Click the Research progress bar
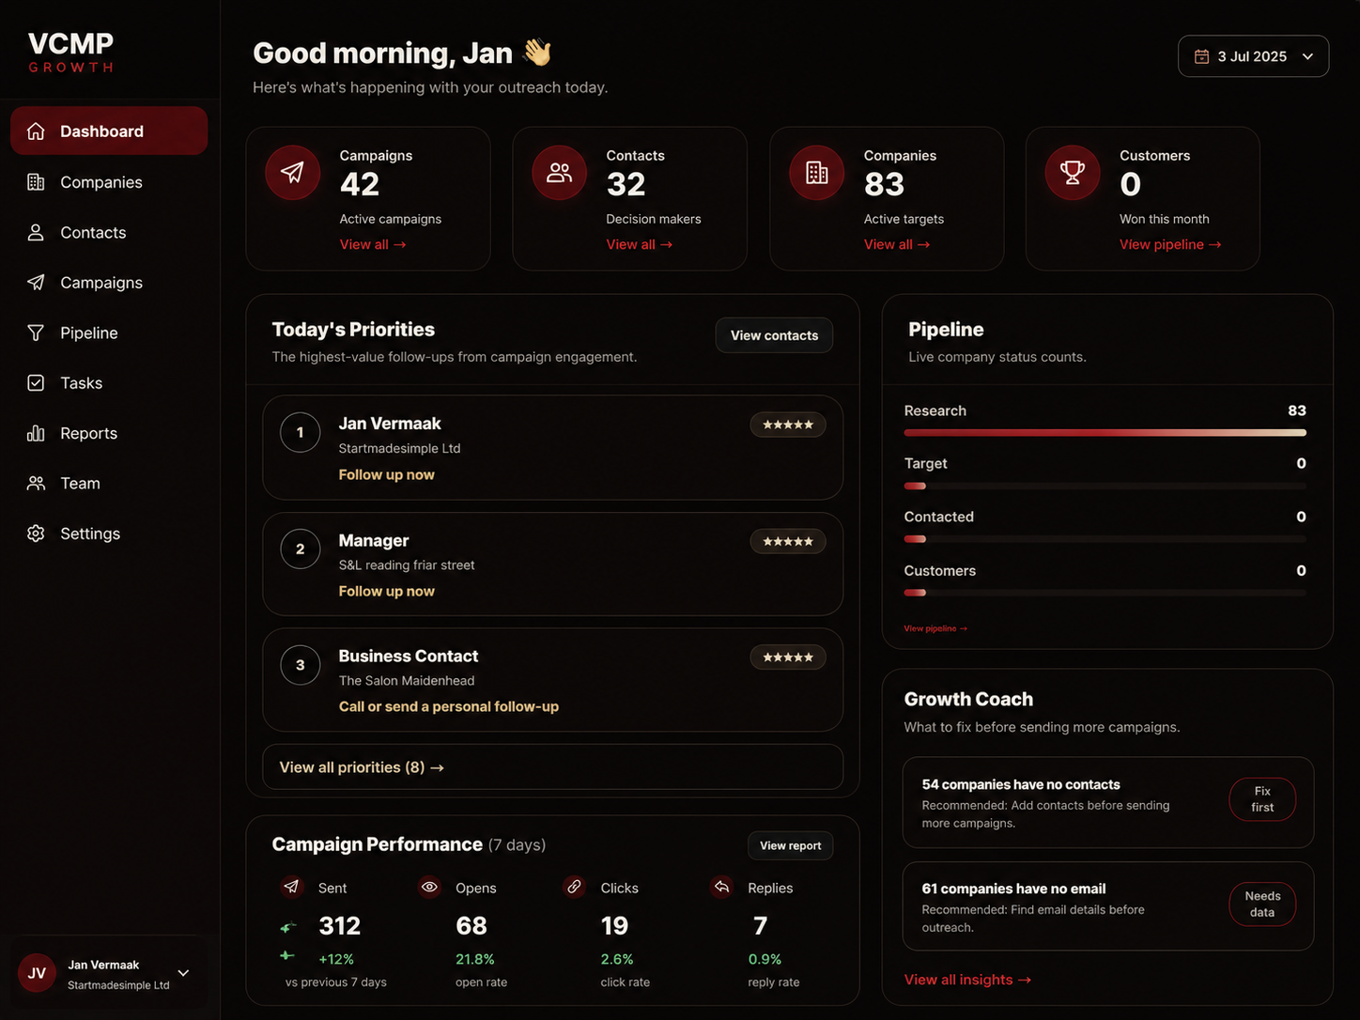The height and width of the screenshot is (1020, 1360). click(x=1105, y=433)
